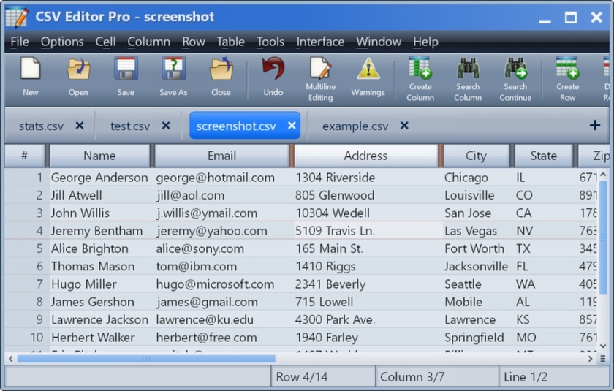Choose the Save As toolbar icon

pyautogui.click(x=173, y=69)
